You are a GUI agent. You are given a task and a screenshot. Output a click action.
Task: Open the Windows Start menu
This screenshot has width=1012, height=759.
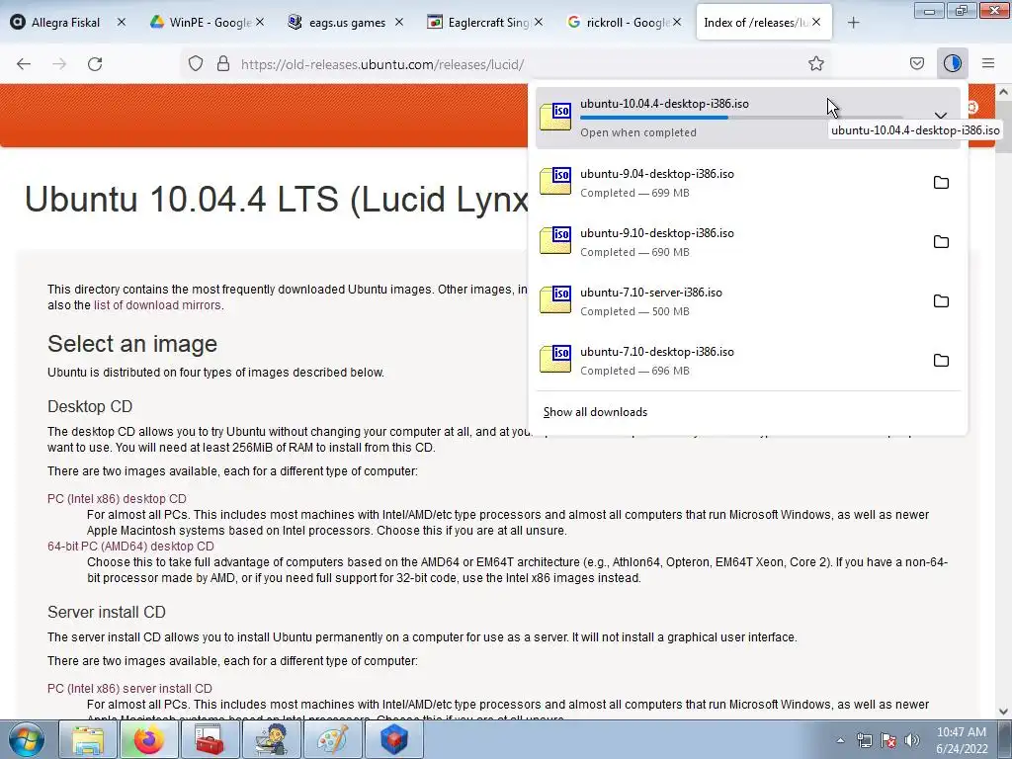click(27, 739)
